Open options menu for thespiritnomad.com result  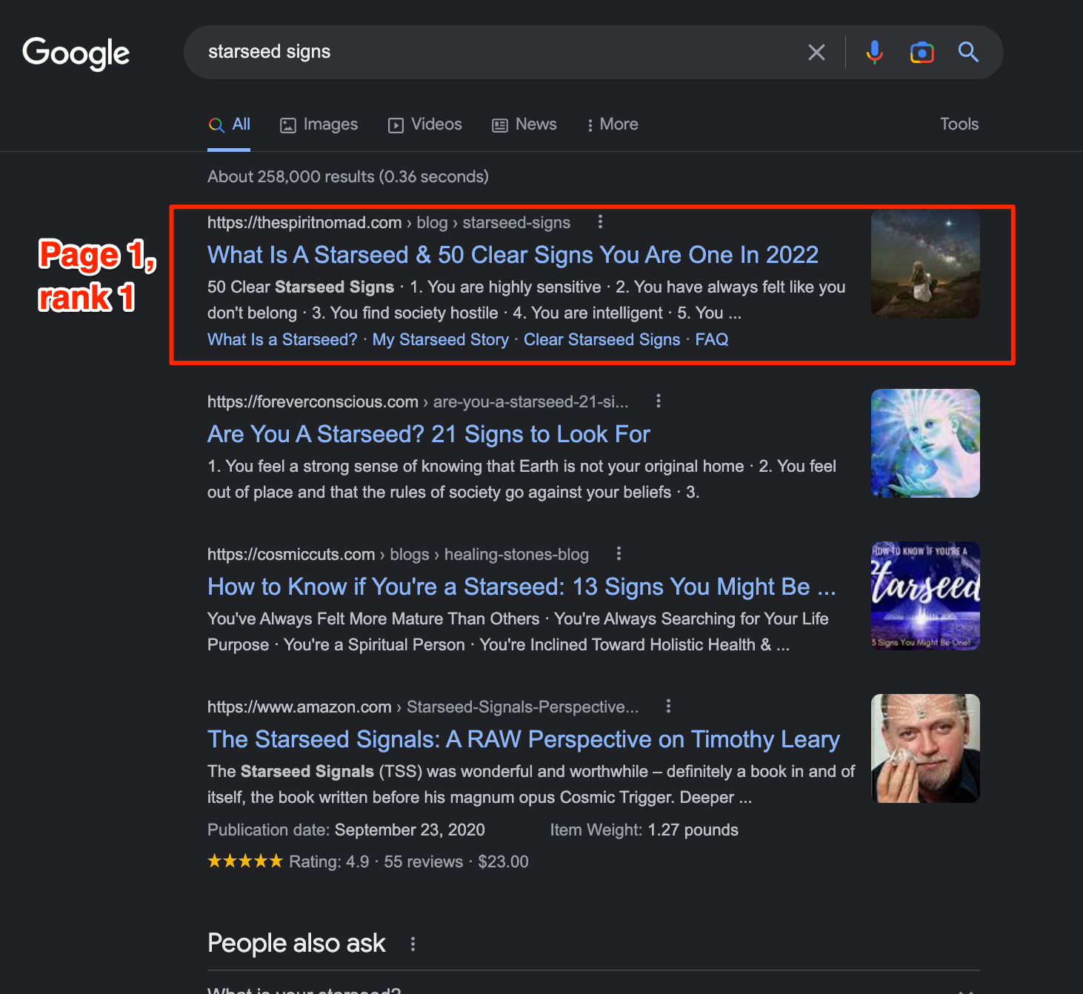pos(600,222)
